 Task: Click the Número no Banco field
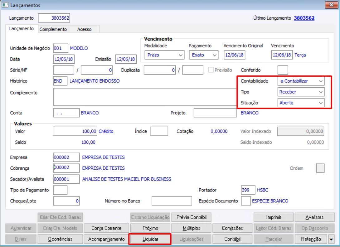point(172,201)
